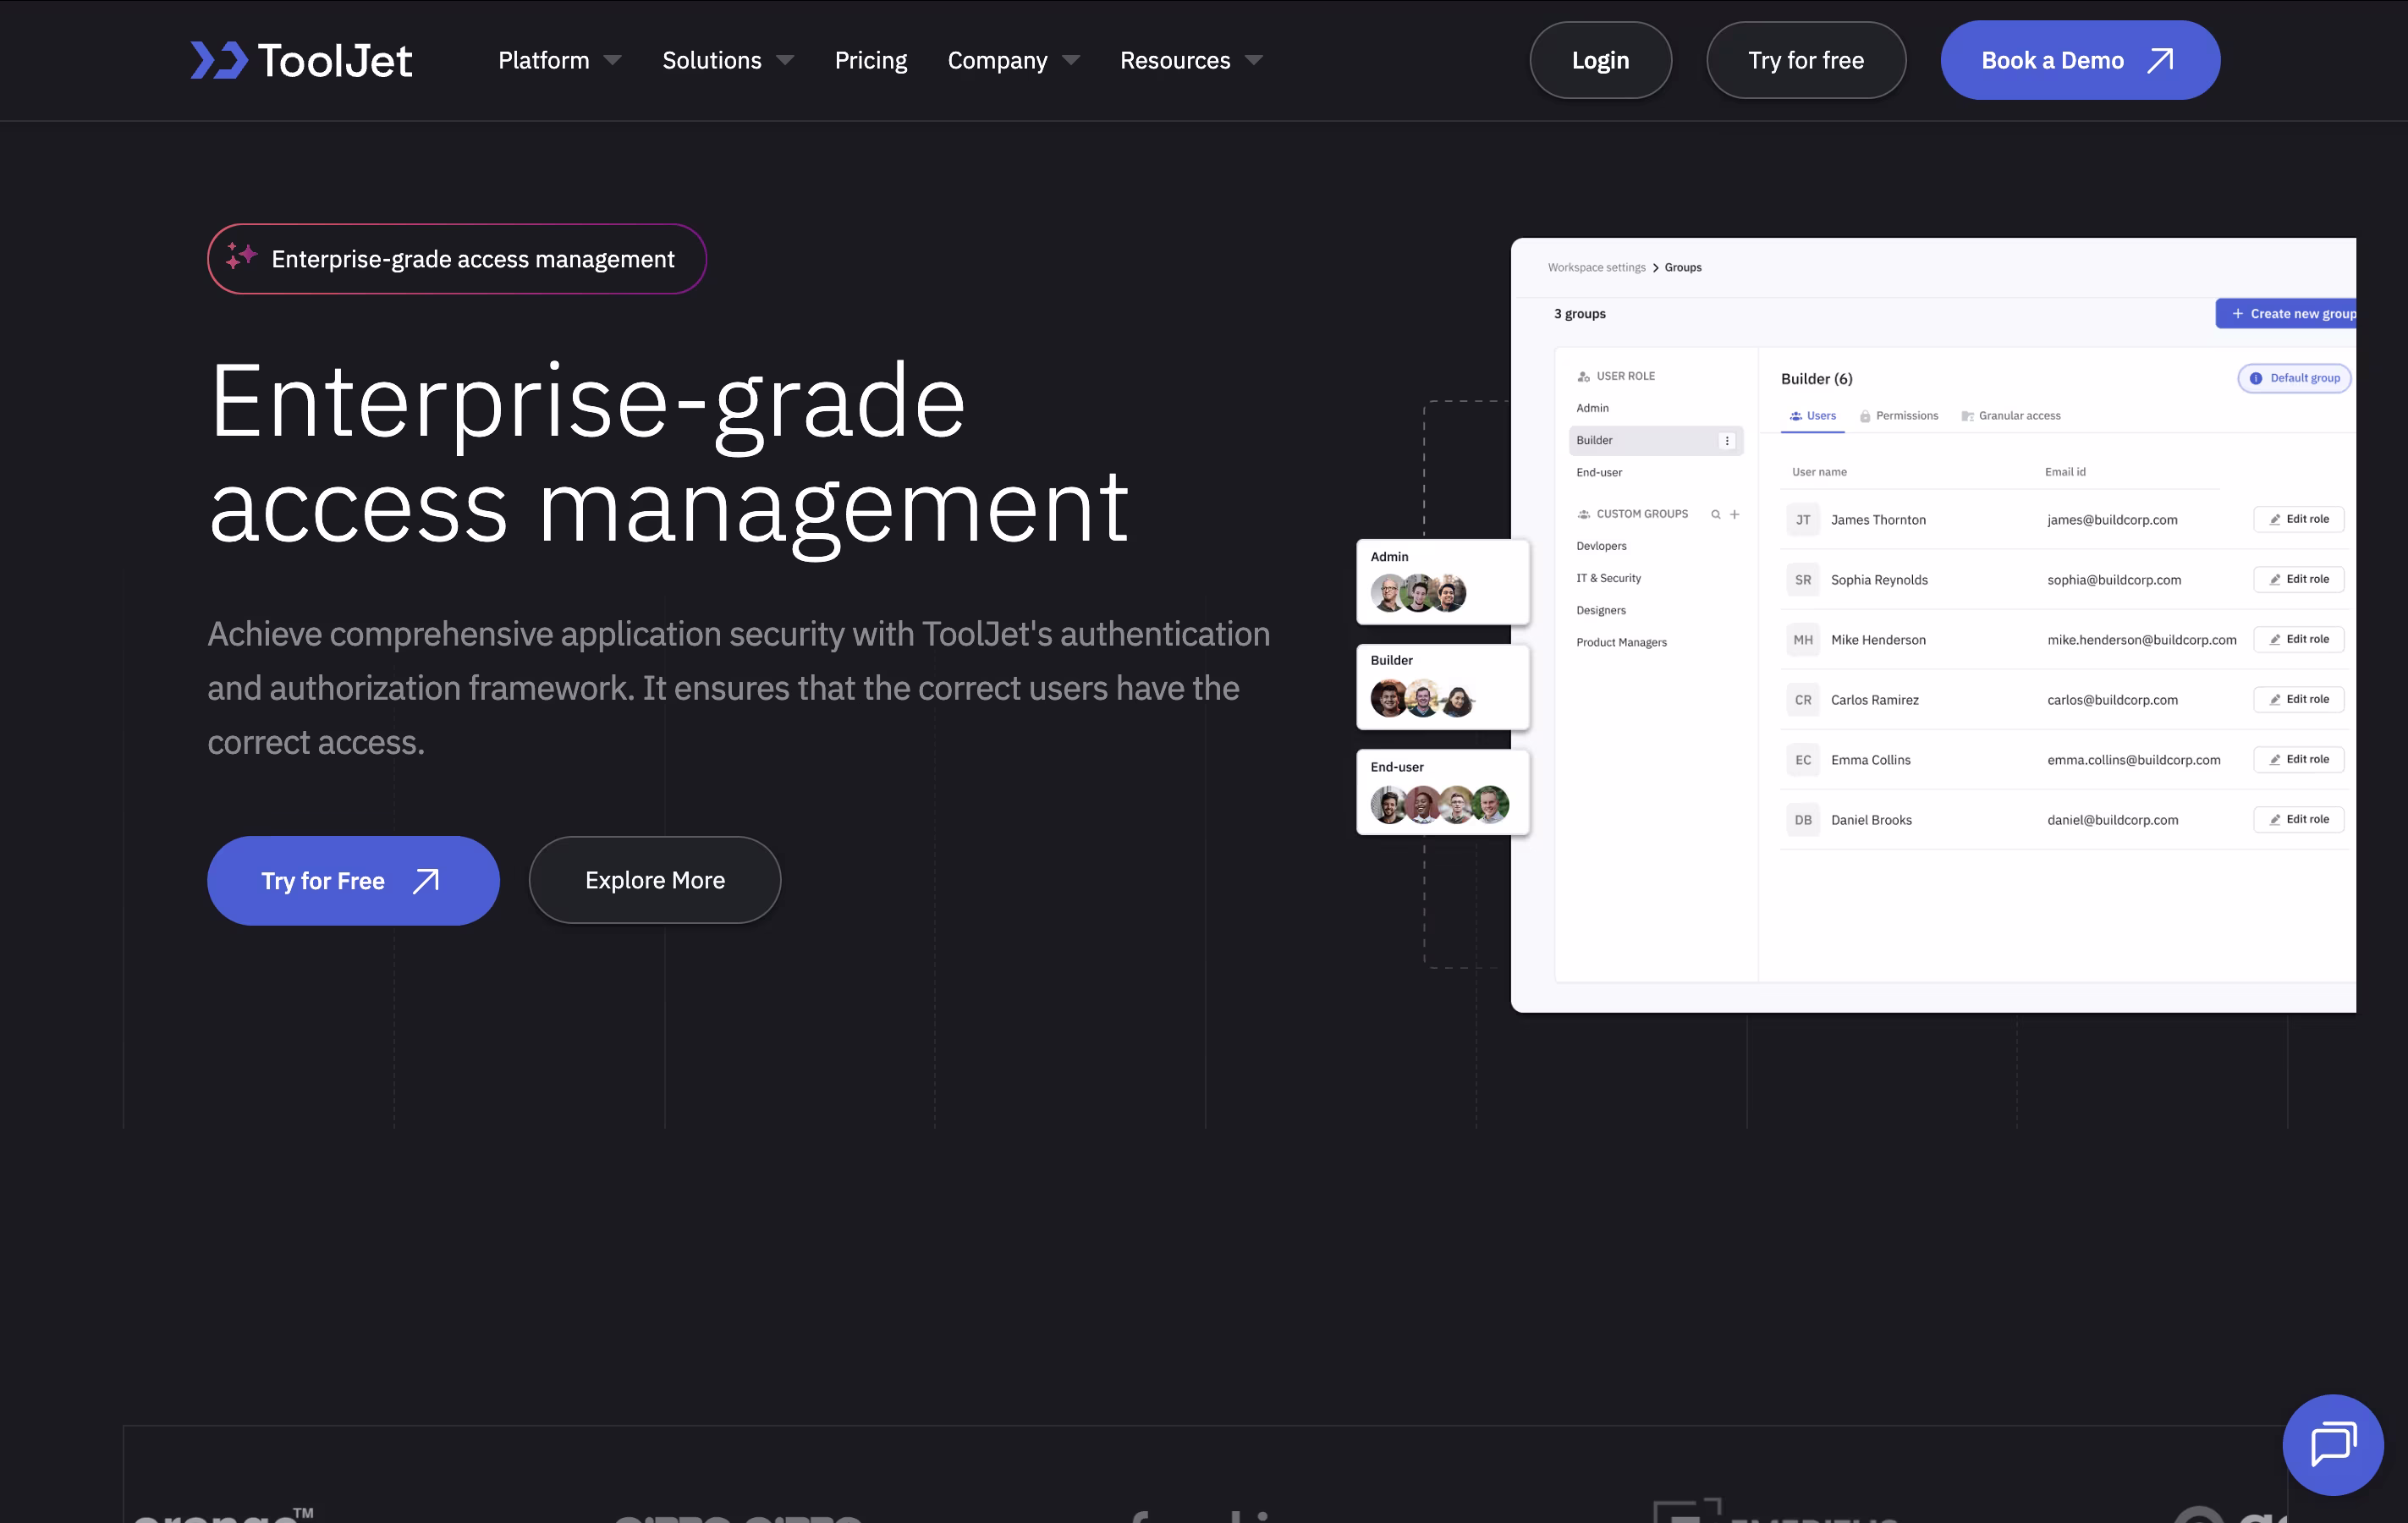Click the arrow icon on Try for Free

point(426,880)
